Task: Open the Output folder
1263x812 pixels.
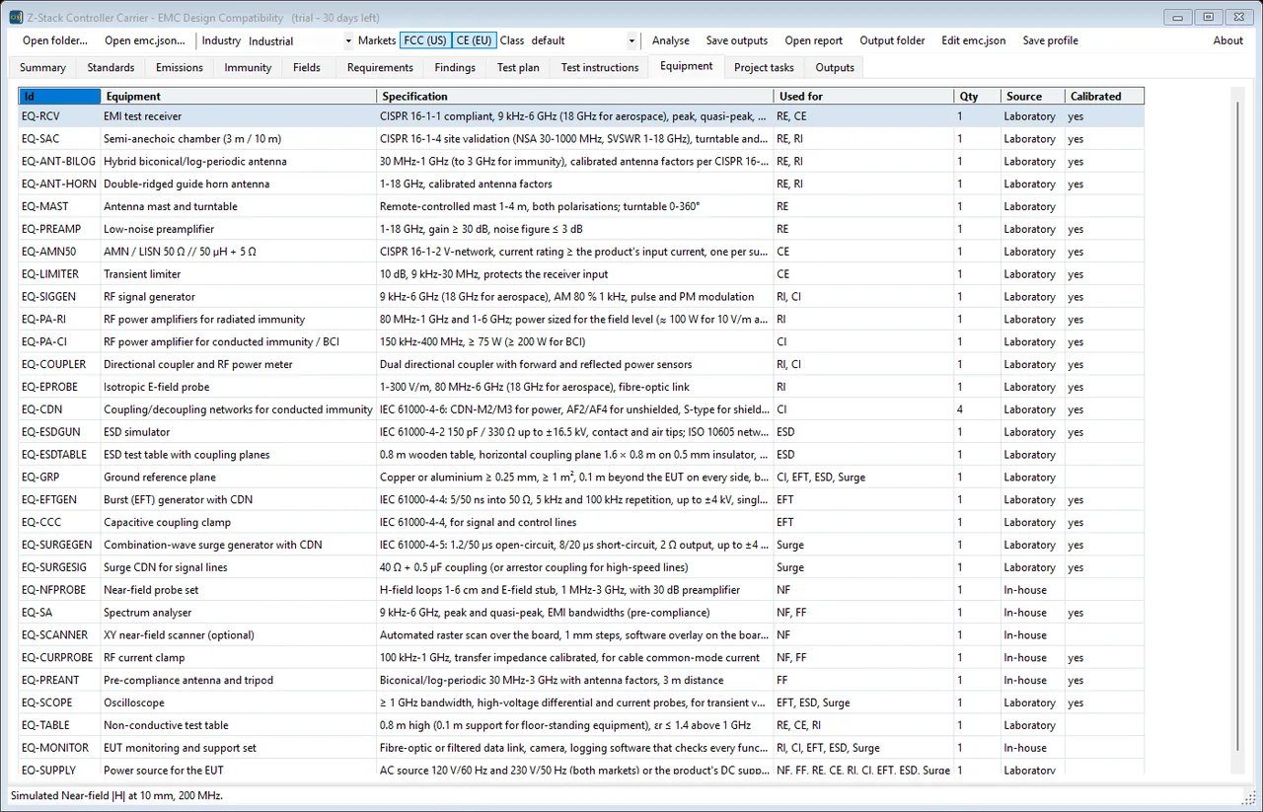Action: 893,40
